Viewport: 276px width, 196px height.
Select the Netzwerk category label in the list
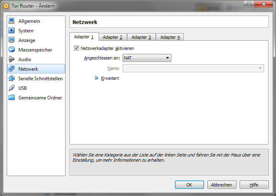pyautogui.click(x=28, y=69)
